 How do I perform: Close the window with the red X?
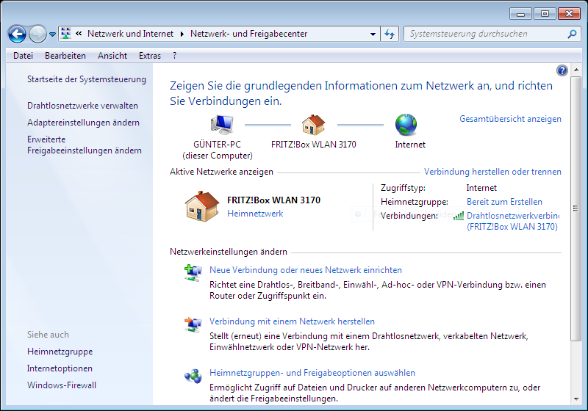click(x=569, y=14)
